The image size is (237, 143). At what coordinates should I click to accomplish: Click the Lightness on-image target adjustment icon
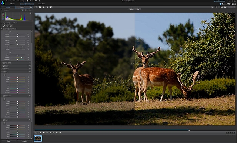pyautogui.click(x=4, y=123)
